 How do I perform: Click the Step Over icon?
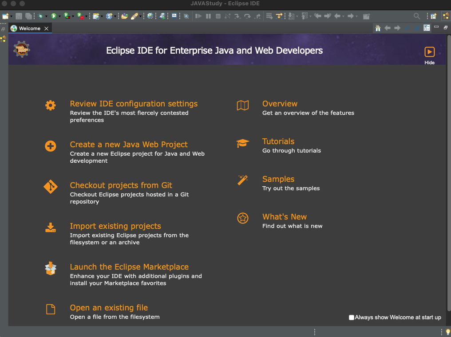(x=247, y=16)
